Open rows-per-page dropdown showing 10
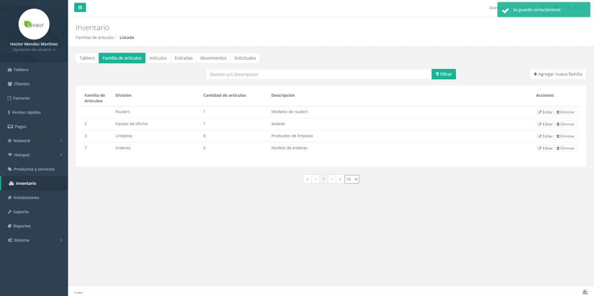Image resolution: width=594 pixels, height=296 pixels. (352, 179)
